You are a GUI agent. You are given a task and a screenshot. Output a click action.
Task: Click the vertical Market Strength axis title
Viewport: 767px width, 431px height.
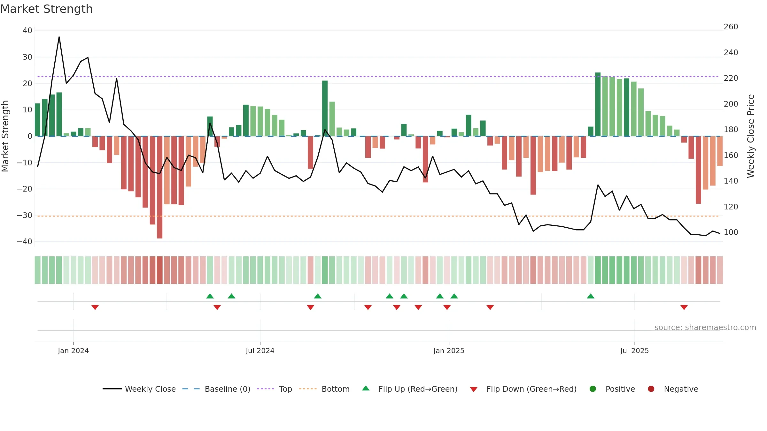5,136
